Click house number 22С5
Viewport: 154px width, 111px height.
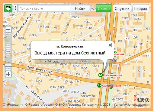[75, 17]
